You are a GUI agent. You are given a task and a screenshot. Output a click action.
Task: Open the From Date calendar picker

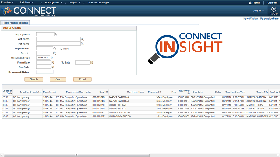(52, 62)
